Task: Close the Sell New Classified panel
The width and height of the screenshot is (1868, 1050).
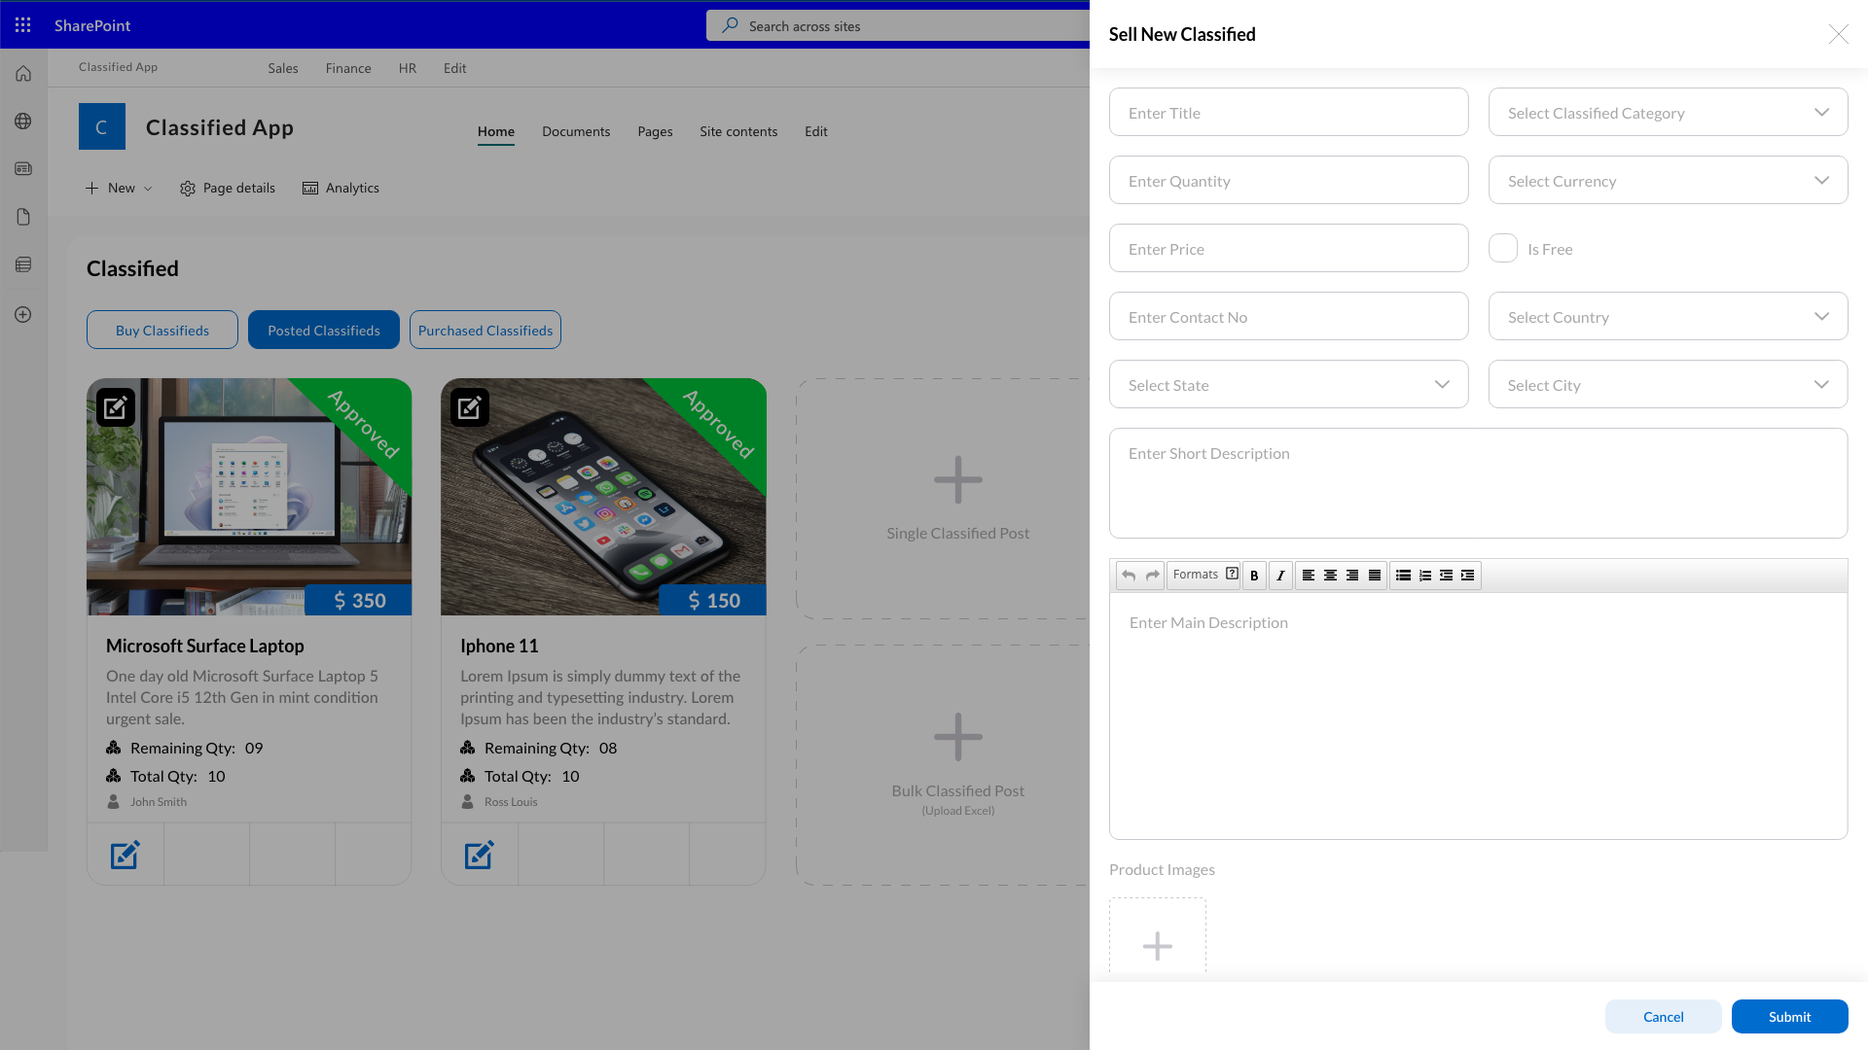Action: pos(1838,34)
